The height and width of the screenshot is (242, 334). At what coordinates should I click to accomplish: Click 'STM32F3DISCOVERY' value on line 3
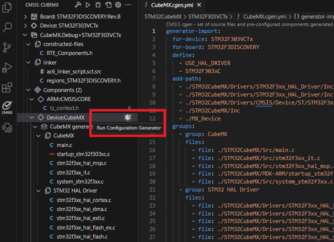pos(234,47)
